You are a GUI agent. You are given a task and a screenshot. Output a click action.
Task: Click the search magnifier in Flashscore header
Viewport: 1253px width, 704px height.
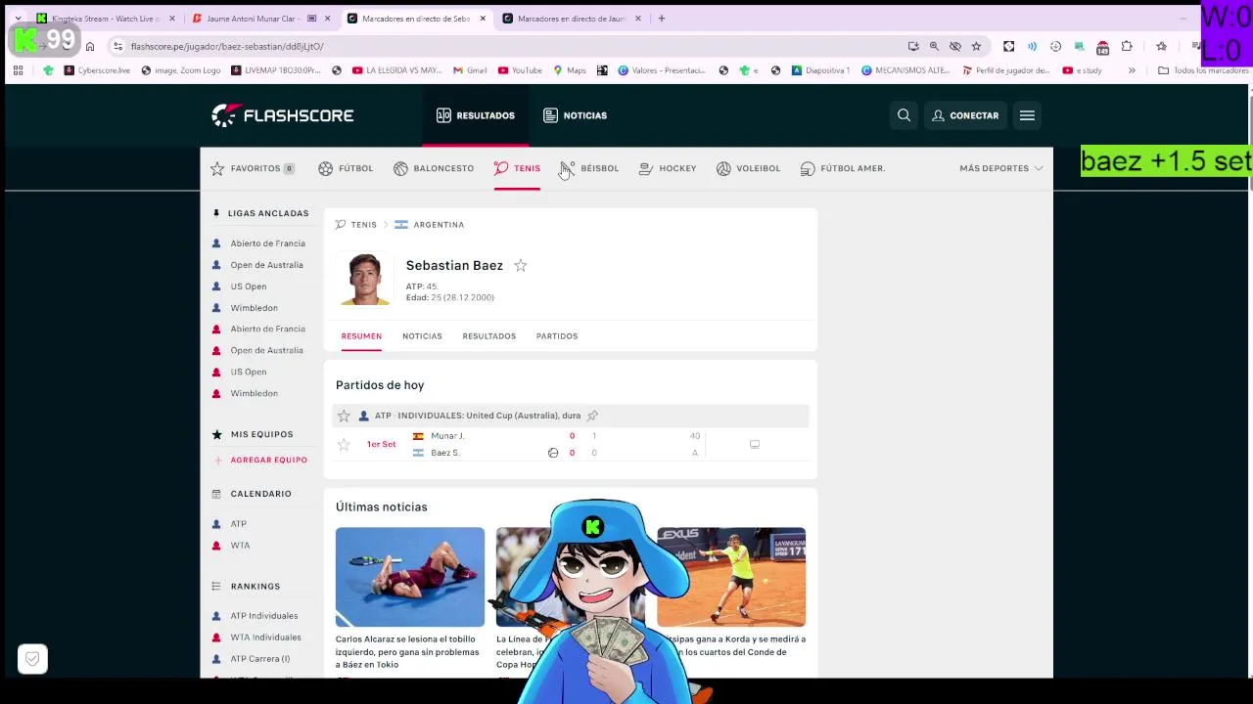(x=904, y=115)
